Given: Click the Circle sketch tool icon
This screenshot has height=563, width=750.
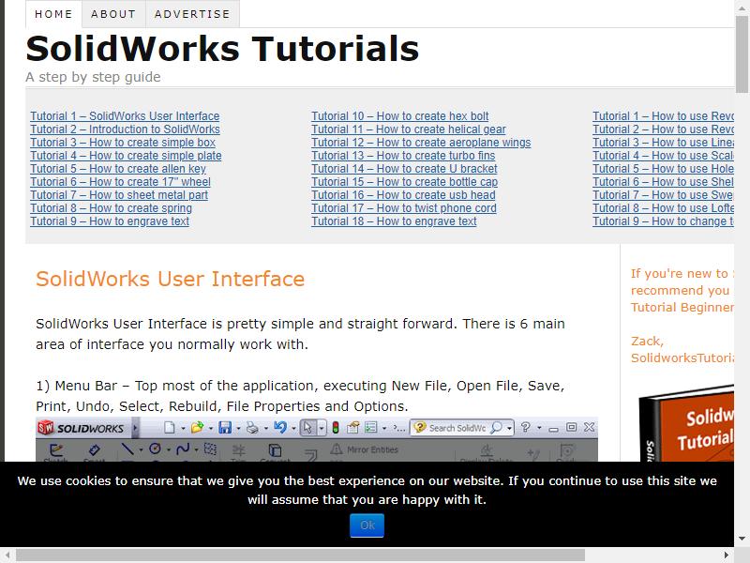Looking at the screenshot, I should 155,449.
